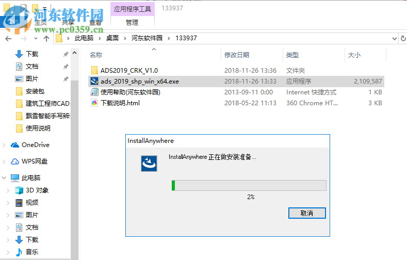The width and height of the screenshot is (407, 260).
Task: Unpin 图片 using its pin icon
Action: pos(66,79)
